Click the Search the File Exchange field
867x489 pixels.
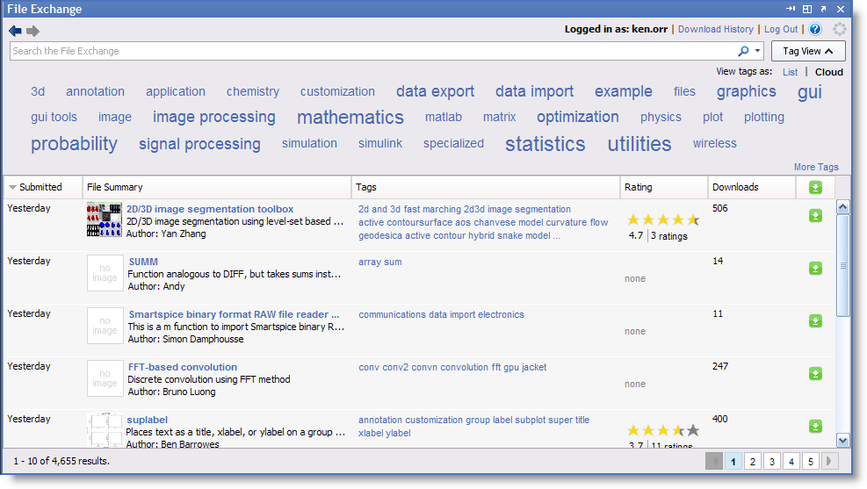(x=369, y=51)
